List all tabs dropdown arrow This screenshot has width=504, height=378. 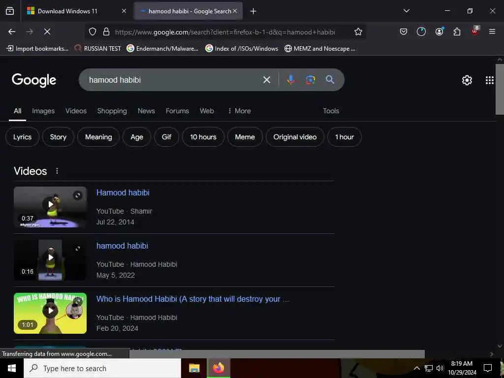406,11
